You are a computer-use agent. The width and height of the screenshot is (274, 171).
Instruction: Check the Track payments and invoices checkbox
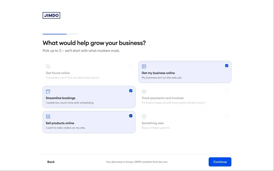point(227,91)
